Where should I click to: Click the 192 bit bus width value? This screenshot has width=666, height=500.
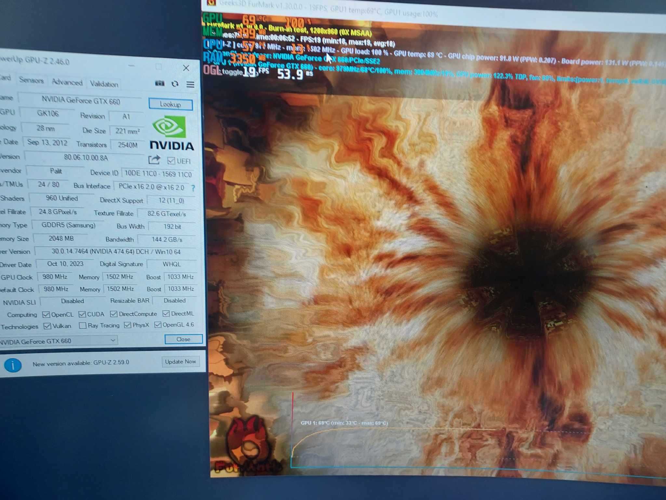pyautogui.click(x=172, y=227)
